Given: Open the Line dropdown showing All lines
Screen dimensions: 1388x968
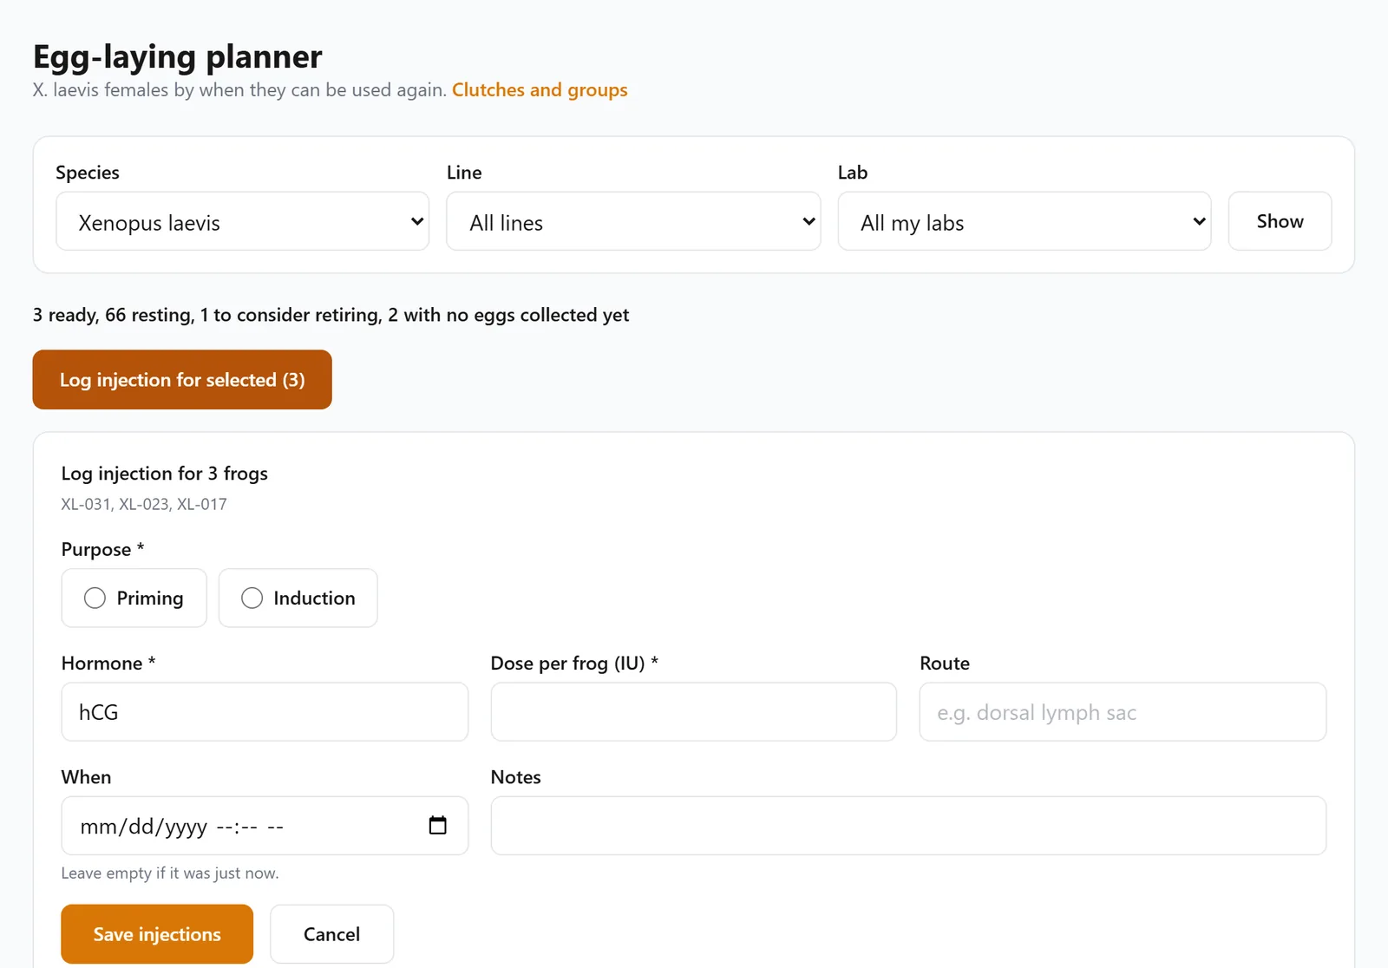Looking at the screenshot, I should (x=633, y=221).
